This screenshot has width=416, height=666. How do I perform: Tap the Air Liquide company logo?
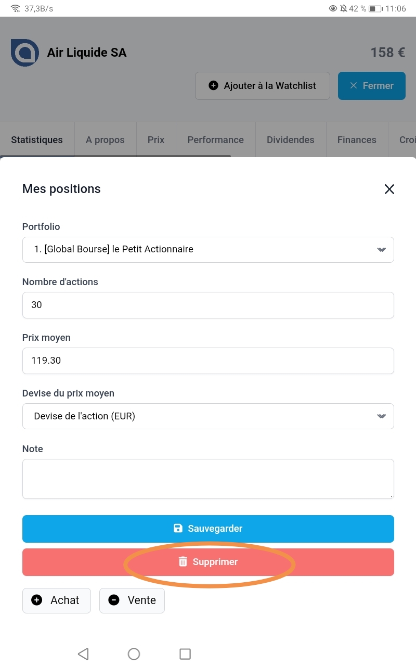tap(25, 53)
